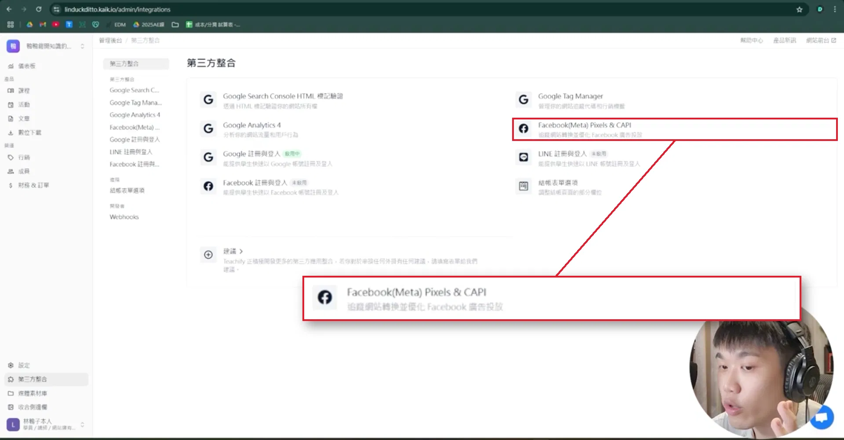Open 設定 via its gear icon

(x=11, y=365)
